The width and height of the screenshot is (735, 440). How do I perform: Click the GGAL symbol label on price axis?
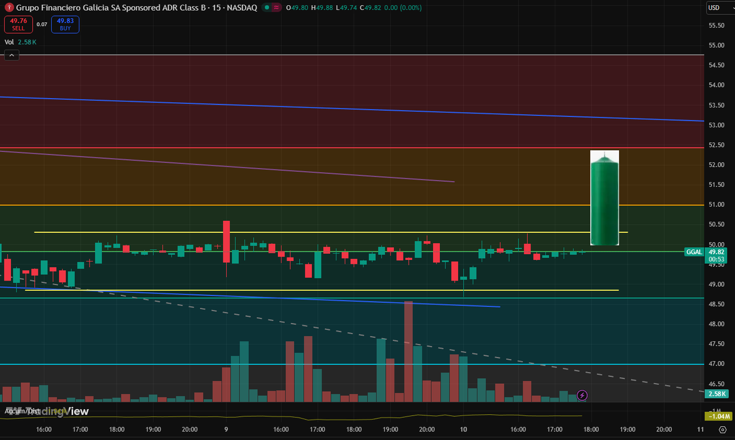(x=694, y=252)
